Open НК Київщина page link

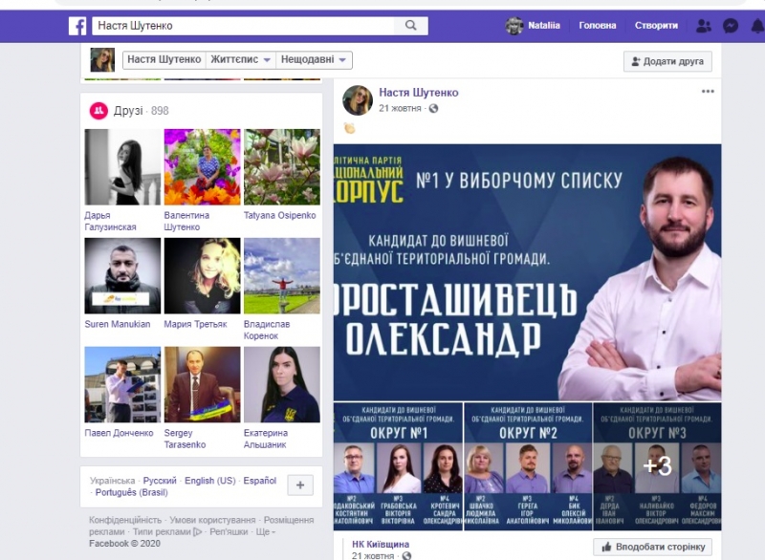pyautogui.click(x=381, y=544)
